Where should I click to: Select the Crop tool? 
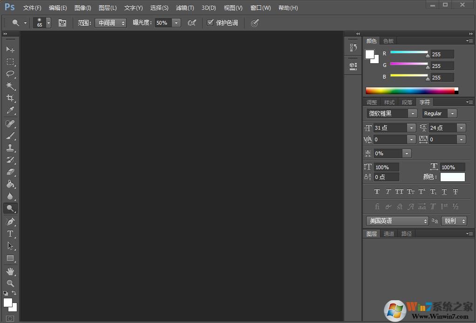10,98
